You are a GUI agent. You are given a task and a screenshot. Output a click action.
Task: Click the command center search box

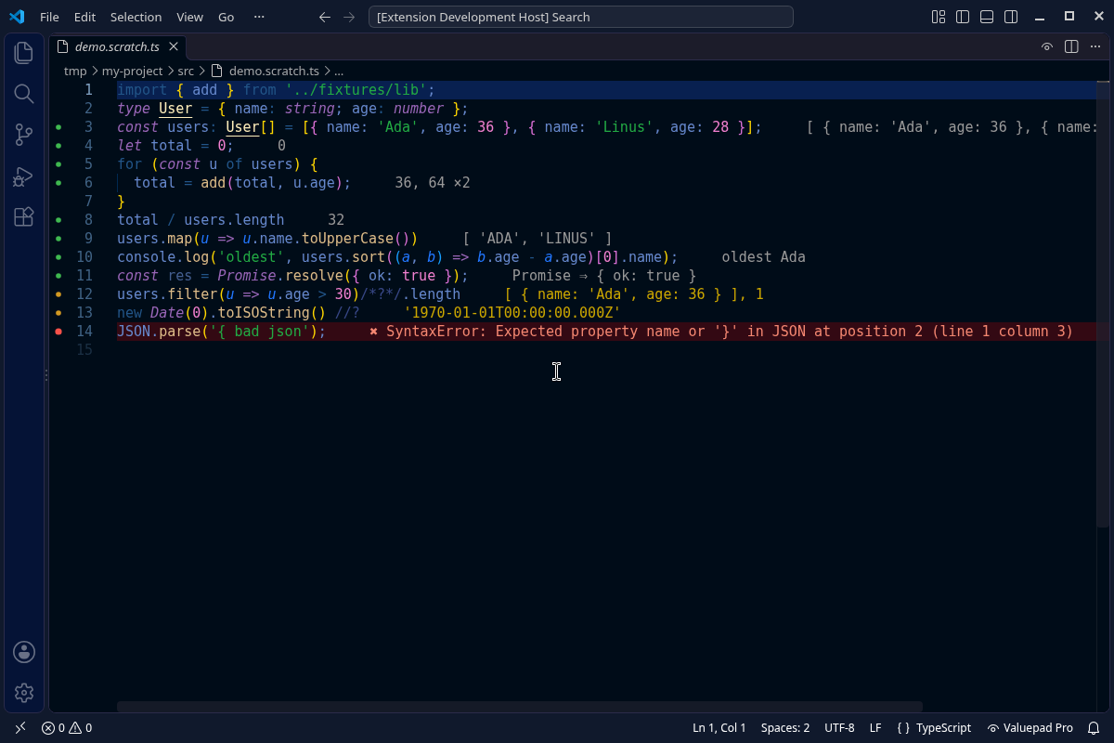click(581, 17)
